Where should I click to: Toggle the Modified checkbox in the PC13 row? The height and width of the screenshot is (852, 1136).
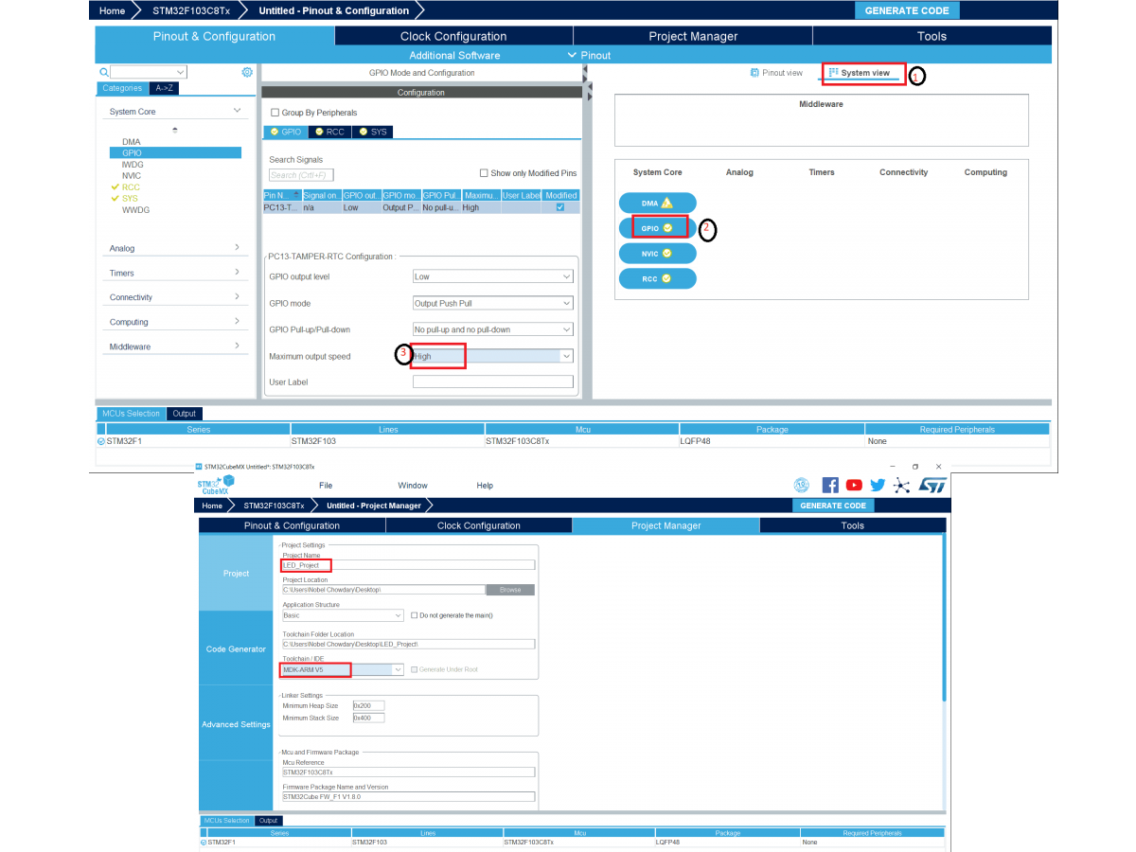[x=560, y=206]
